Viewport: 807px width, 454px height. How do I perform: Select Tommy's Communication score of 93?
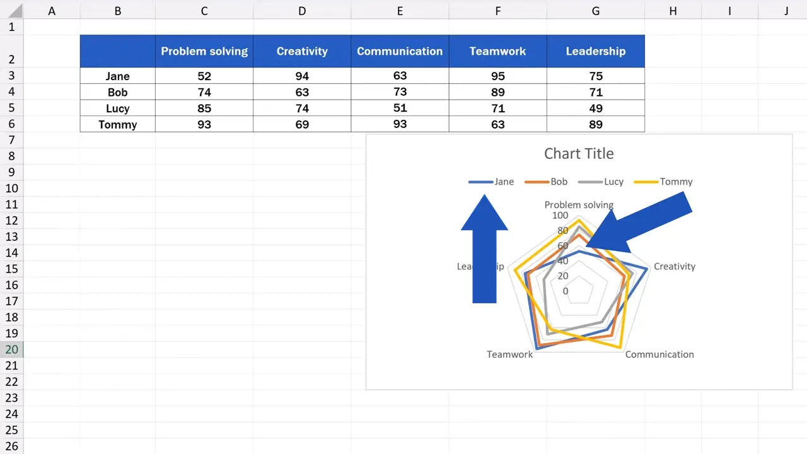400,124
